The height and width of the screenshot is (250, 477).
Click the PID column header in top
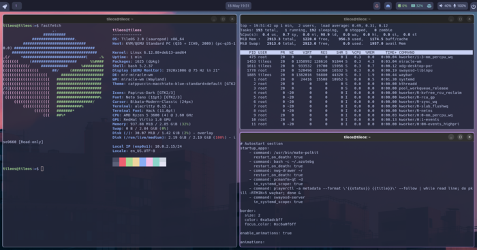(x=253, y=52)
